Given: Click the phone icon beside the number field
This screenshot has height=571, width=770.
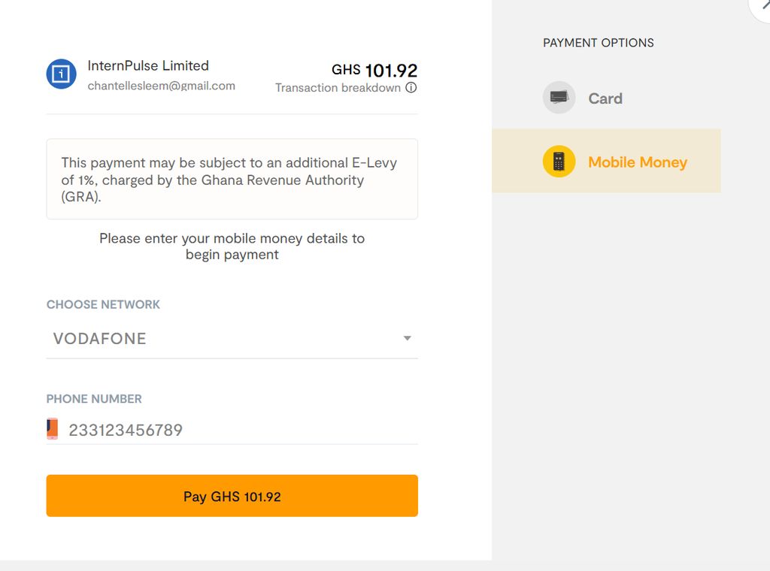Looking at the screenshot, I should [52, 429].
